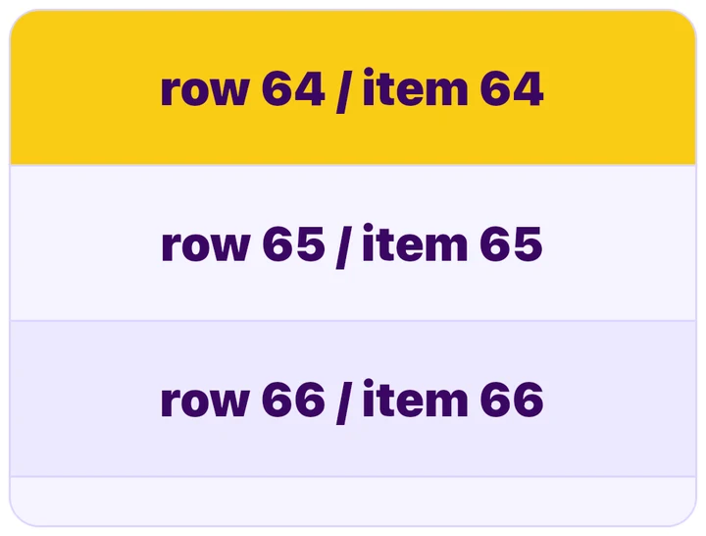Viewport: 706px width, 536px height.
Task: Click the "row 64" text label
Action: (242, 88)
